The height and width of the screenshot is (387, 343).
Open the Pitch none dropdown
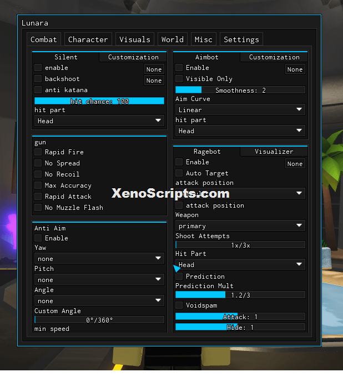[x=99, y=279]
